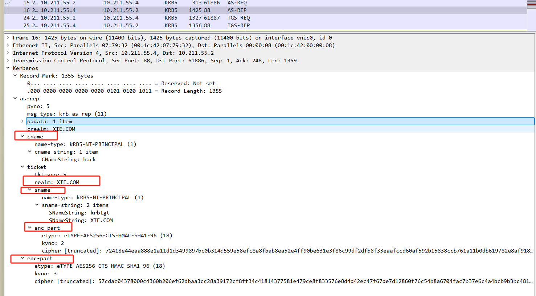Select the 'SNameString: XIE.COM' row
The height and width of the screenshot is (296, 536).
click(81, 220)
